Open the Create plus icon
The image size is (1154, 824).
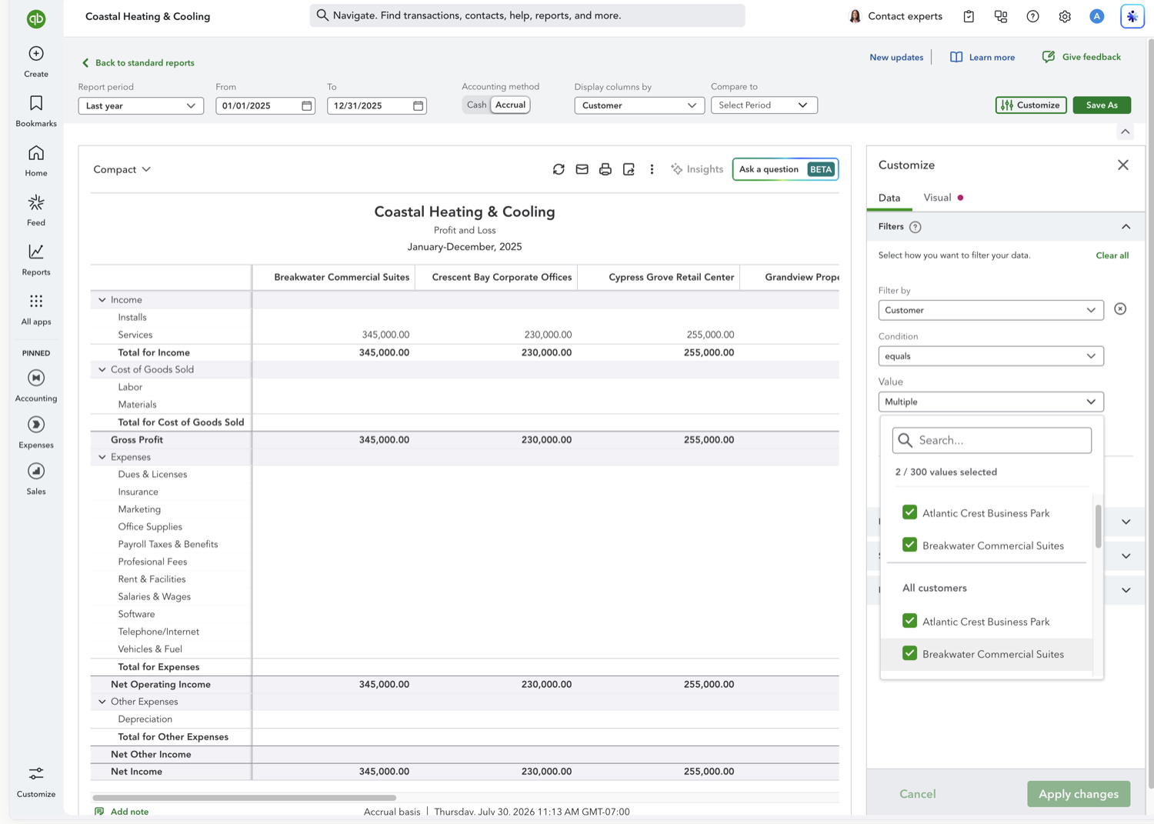pyautogui.click(x=36, y=54)
